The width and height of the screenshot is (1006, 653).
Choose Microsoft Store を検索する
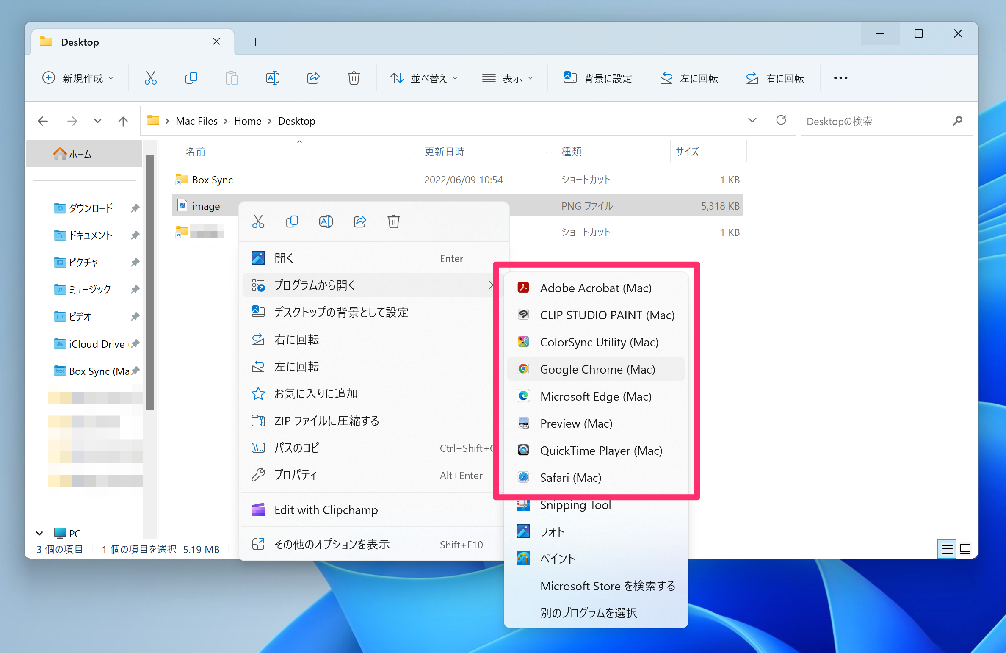coord(596,586)
